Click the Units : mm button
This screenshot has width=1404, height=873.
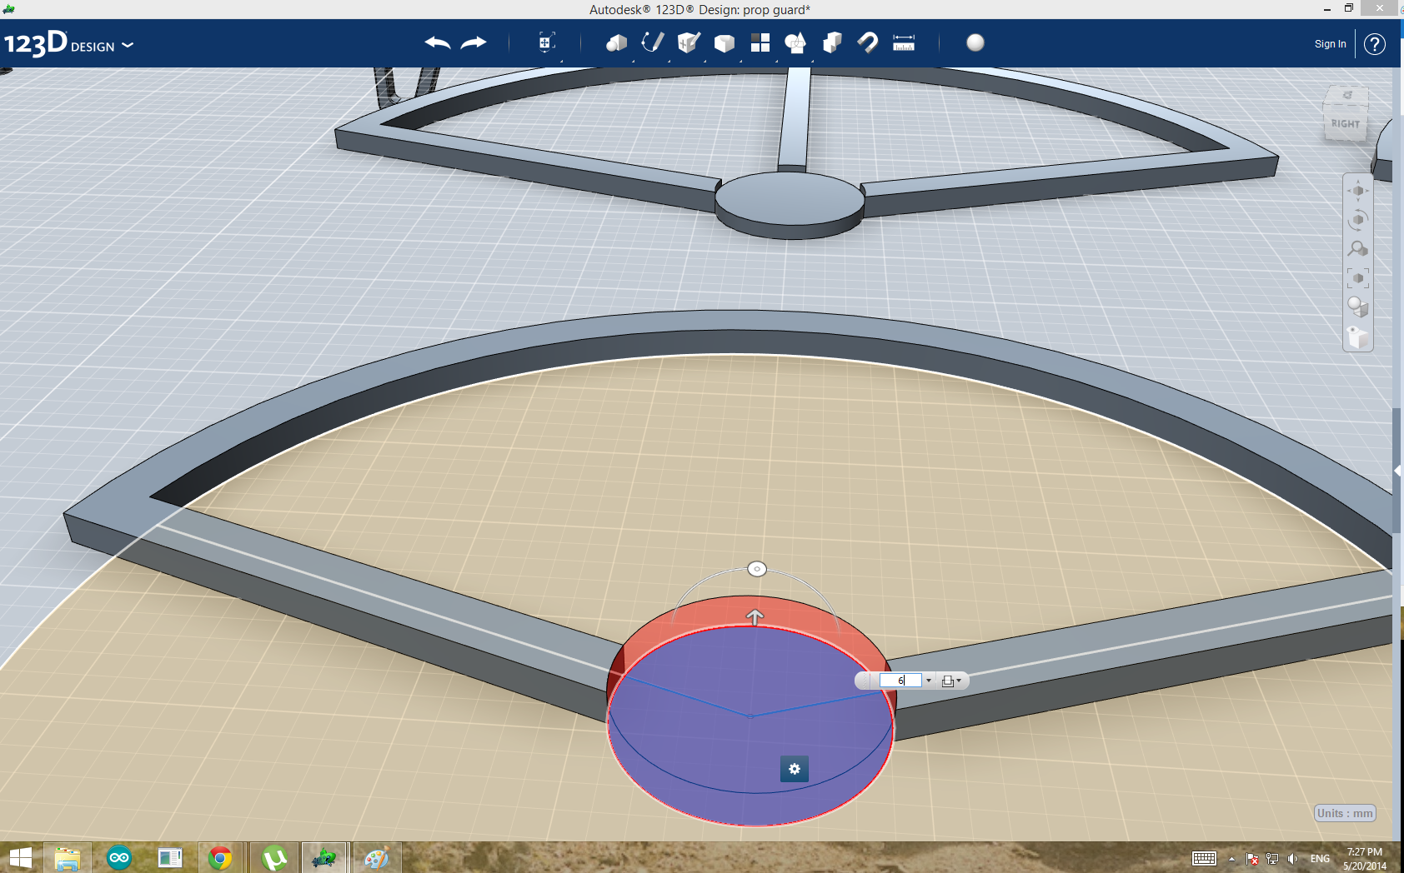coord(1345,813)
